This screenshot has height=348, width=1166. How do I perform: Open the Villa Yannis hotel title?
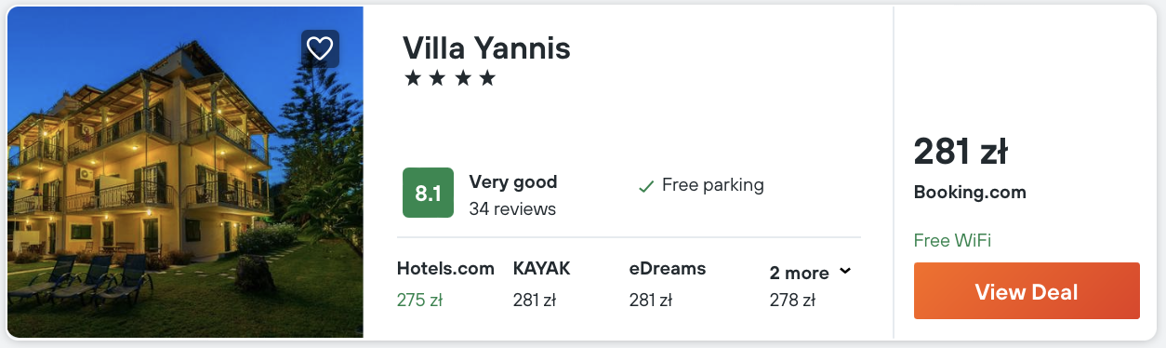[486, 47]
